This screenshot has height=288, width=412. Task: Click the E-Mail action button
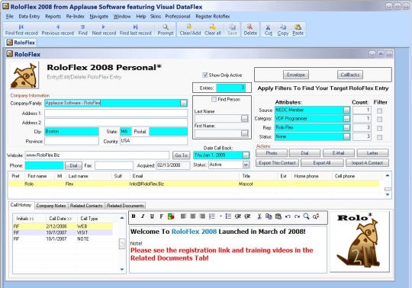pyautogui.click(x=339, y=153)
